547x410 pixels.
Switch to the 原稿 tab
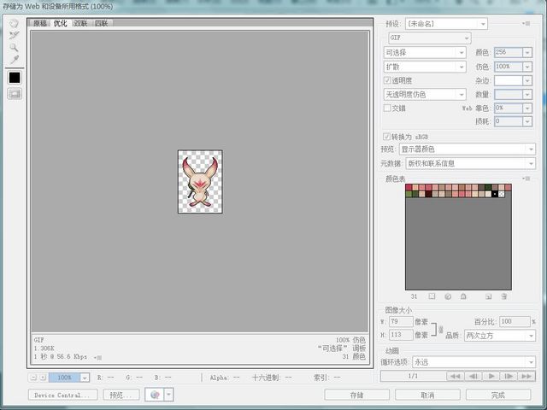coord(40,23)
